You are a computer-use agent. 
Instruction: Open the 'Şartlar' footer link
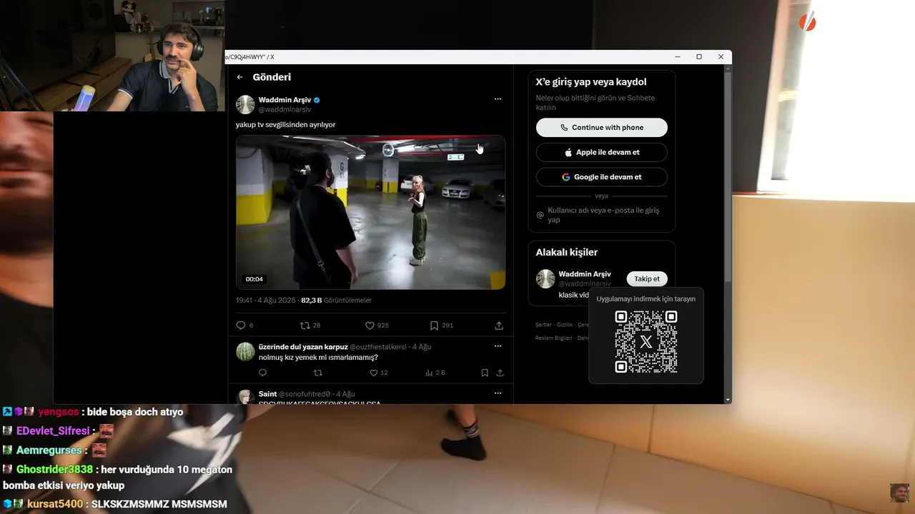pyautogui.click(x=543, y=325)
